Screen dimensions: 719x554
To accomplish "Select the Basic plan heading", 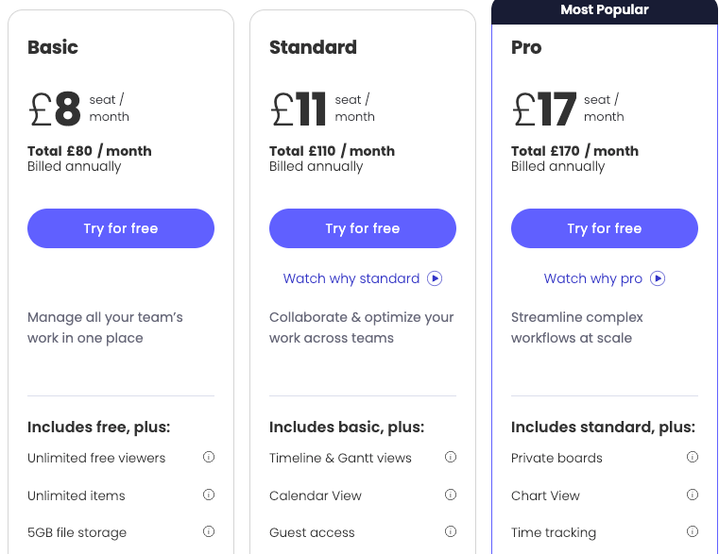I will (53, 47).
